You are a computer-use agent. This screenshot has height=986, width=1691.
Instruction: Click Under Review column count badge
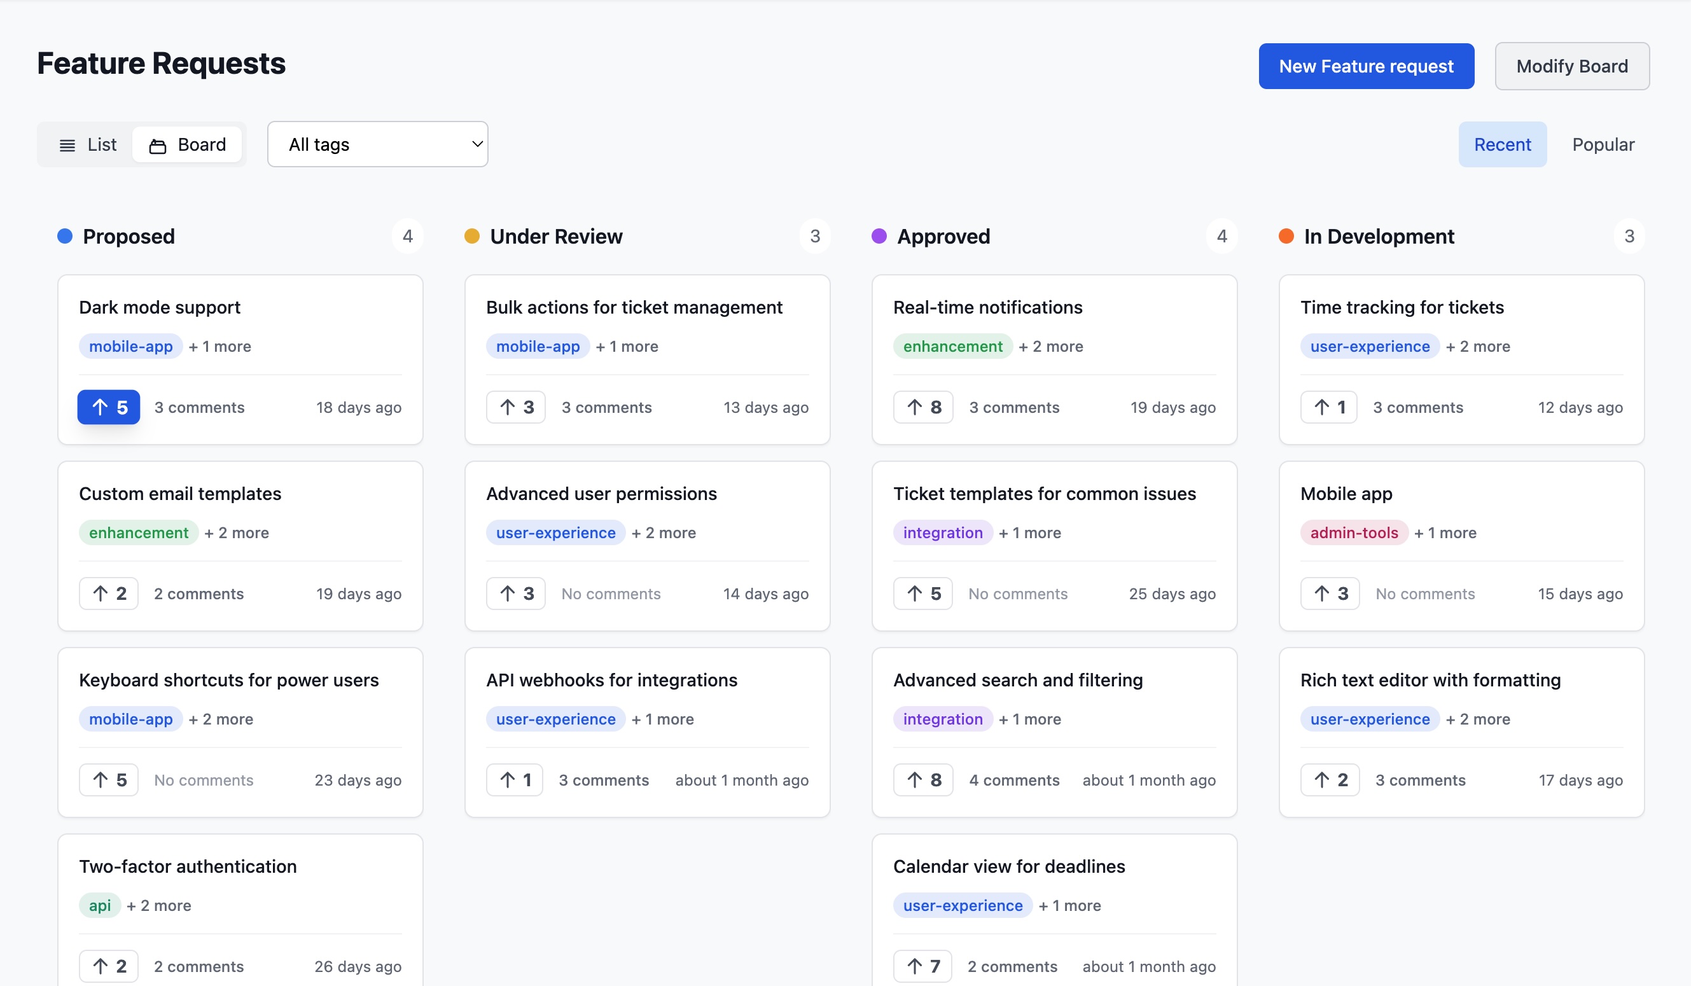tap(814, 236)
